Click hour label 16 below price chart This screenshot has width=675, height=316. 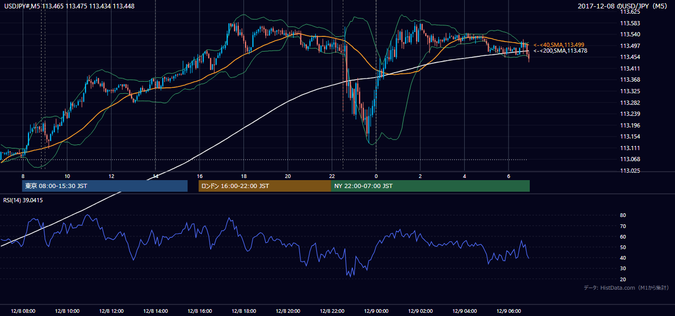(199, 176)
